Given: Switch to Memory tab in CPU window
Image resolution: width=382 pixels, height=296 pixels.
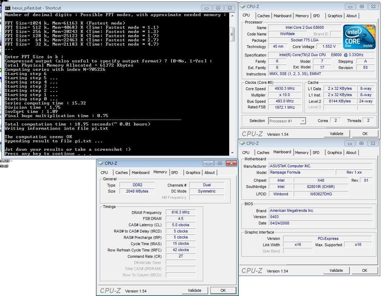Looking at the screenshot, I should point(302,16).
